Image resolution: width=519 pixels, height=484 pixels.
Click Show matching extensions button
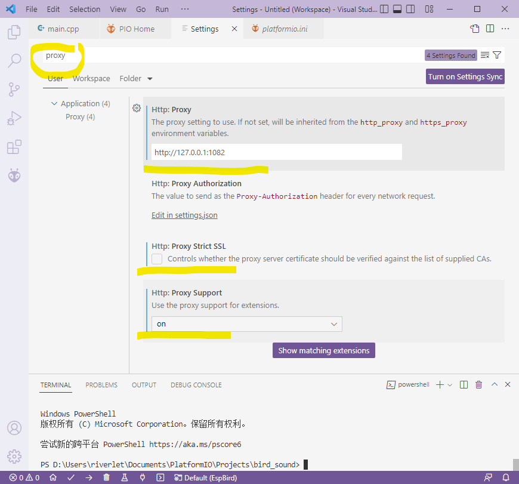click(x=323, y=350)
